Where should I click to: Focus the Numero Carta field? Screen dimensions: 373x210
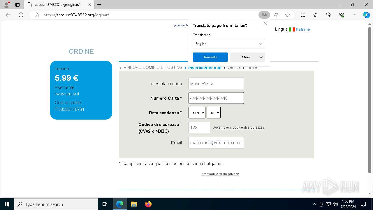pos(216,98)
